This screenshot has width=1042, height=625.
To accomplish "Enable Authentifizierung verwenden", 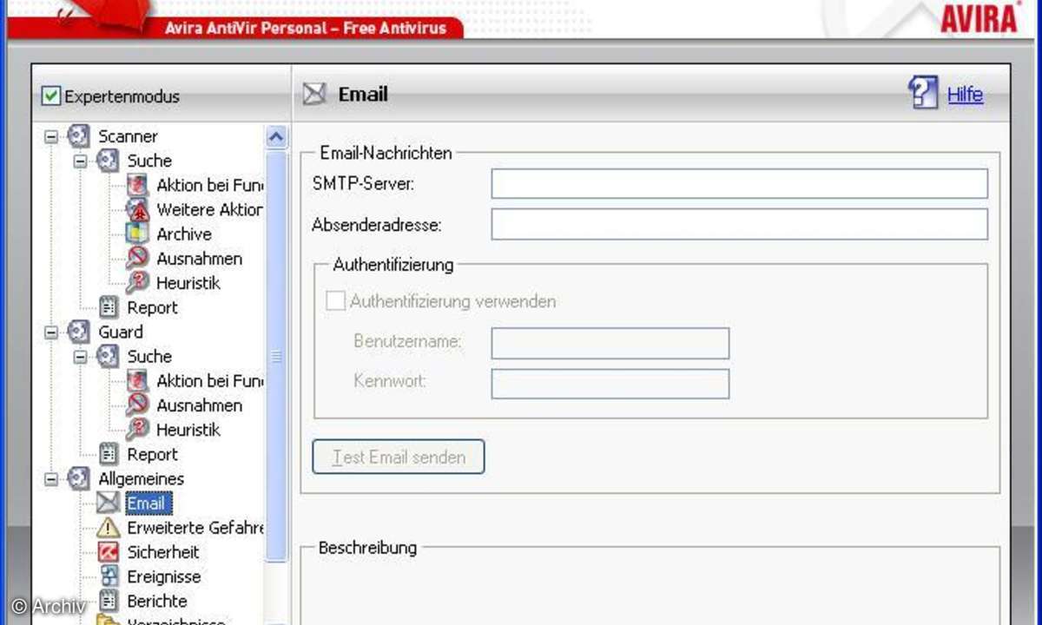I will pos(335,300).
